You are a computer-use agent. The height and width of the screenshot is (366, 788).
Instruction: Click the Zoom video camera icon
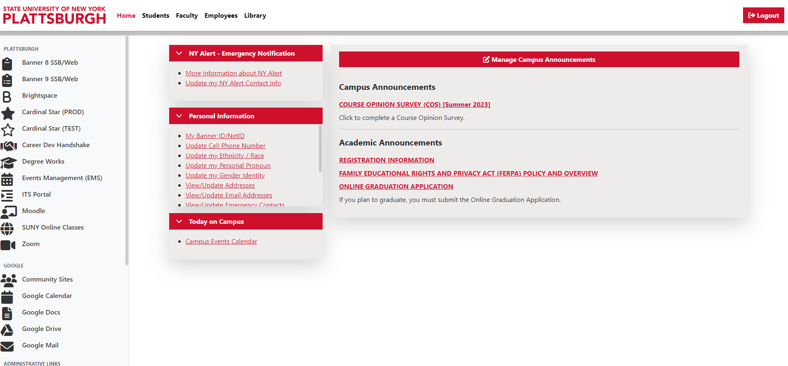pos(8,245)
